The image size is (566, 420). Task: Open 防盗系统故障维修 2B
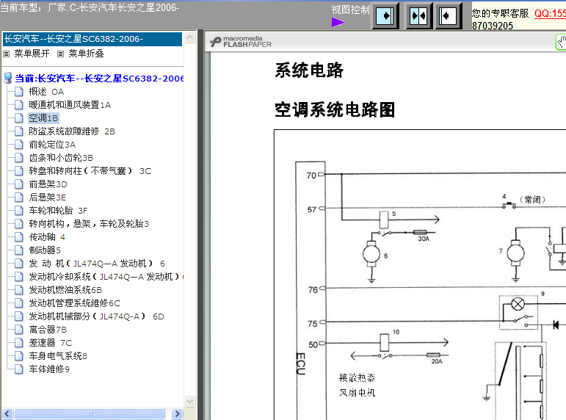[x=72, y=131]
